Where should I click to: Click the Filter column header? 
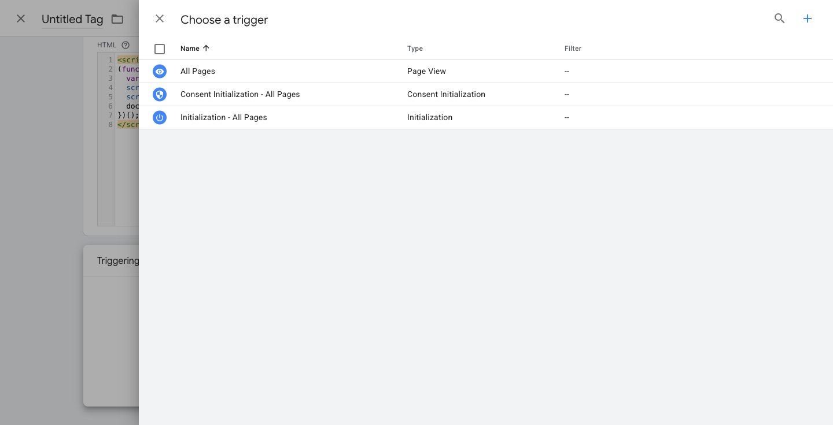(573, 49)
